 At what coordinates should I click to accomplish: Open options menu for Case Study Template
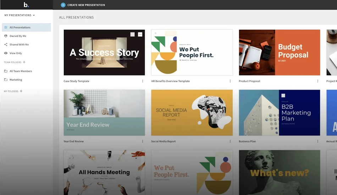point(143,81)
